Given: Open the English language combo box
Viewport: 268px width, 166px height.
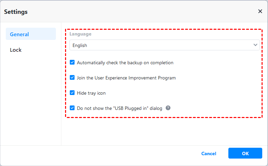Looking at the screenshot, I should (x=164, y=45).
